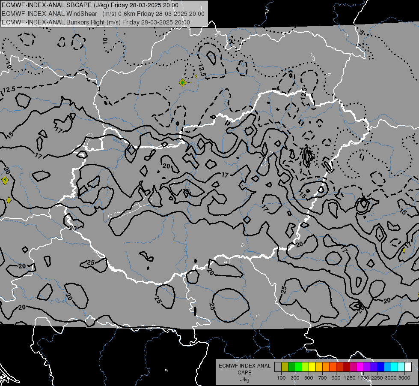Click the legend label 500
Screen dimensions: 419x386
pos(309,378)
